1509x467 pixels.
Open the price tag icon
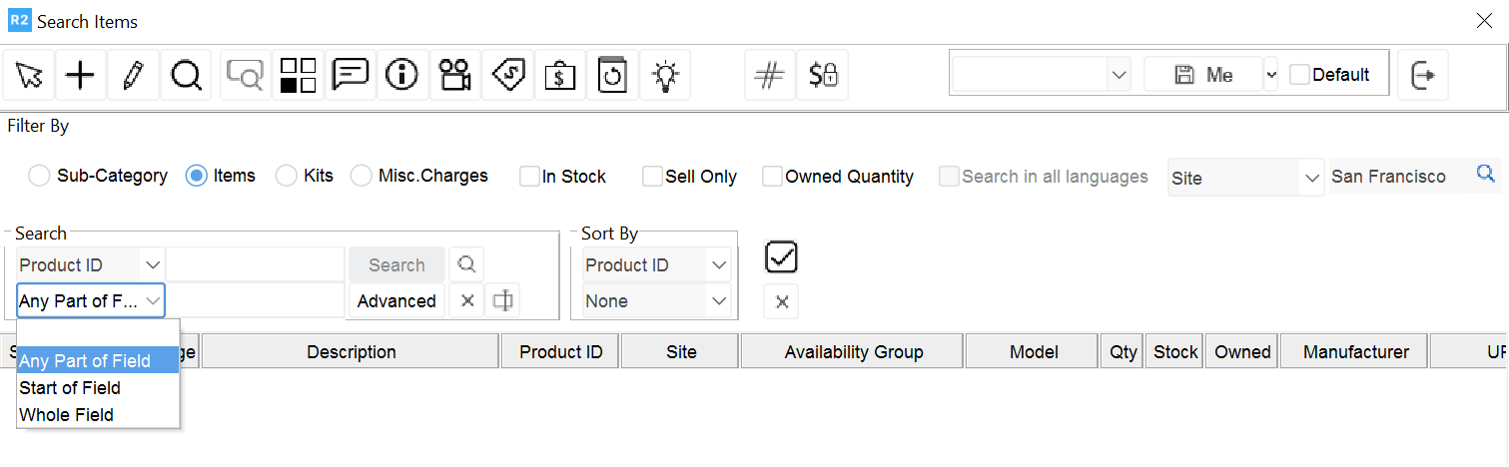tap(507, 75)
